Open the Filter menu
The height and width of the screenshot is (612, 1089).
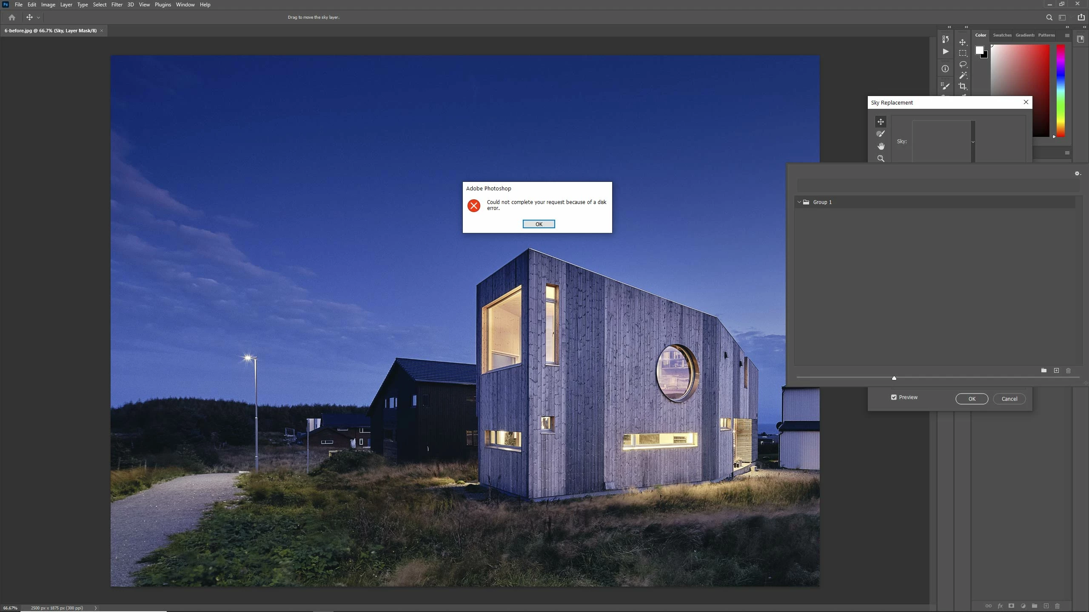click(x=117, y=5)
